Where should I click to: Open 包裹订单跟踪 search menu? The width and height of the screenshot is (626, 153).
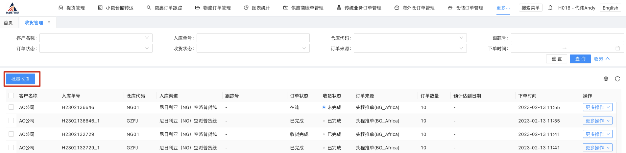[x=164, y=8]
